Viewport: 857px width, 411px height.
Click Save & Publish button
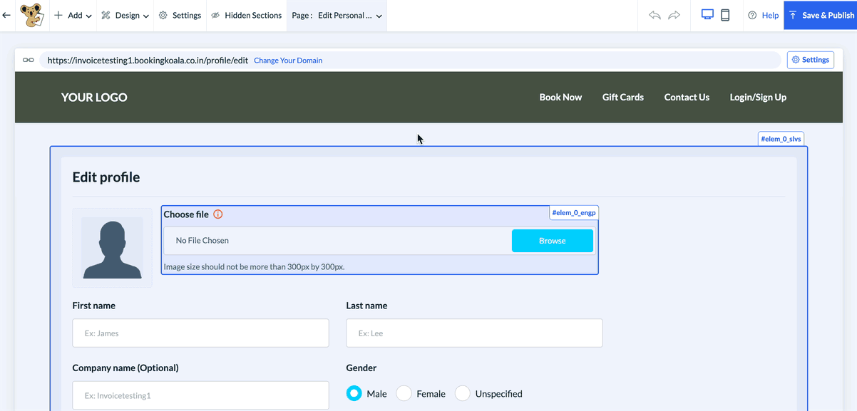coord(821,15)
